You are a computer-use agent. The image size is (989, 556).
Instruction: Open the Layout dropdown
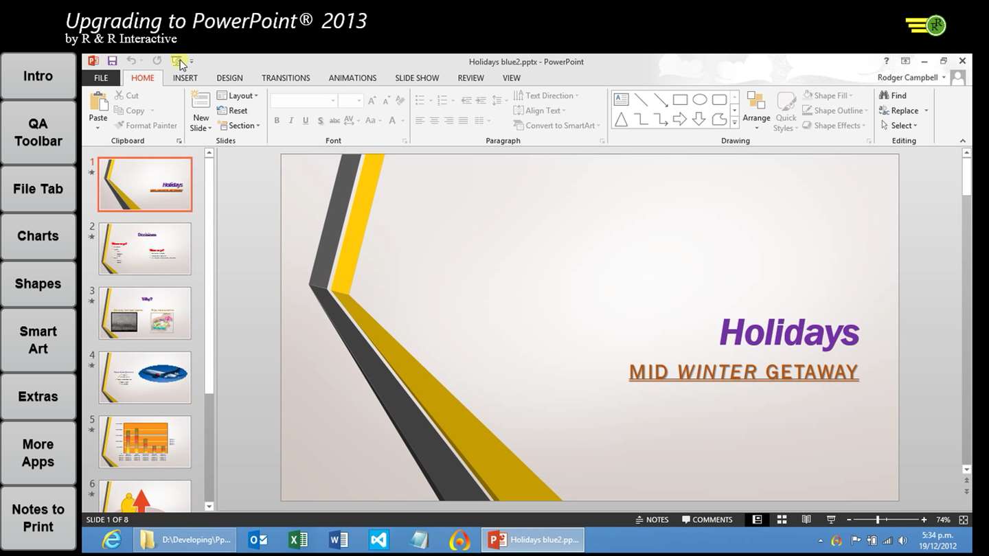pyautogui.click(x=238, y=95)
